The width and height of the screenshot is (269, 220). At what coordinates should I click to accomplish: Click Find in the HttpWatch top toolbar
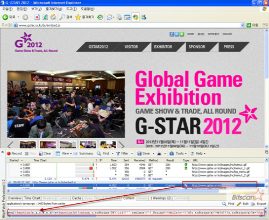point(103,153)
